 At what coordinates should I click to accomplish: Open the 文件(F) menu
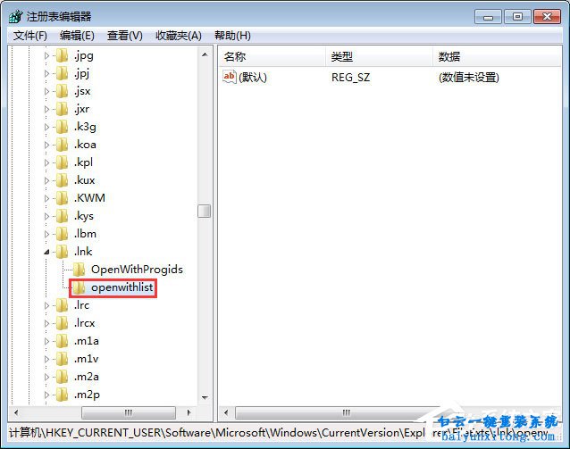(x=30, y=36)
